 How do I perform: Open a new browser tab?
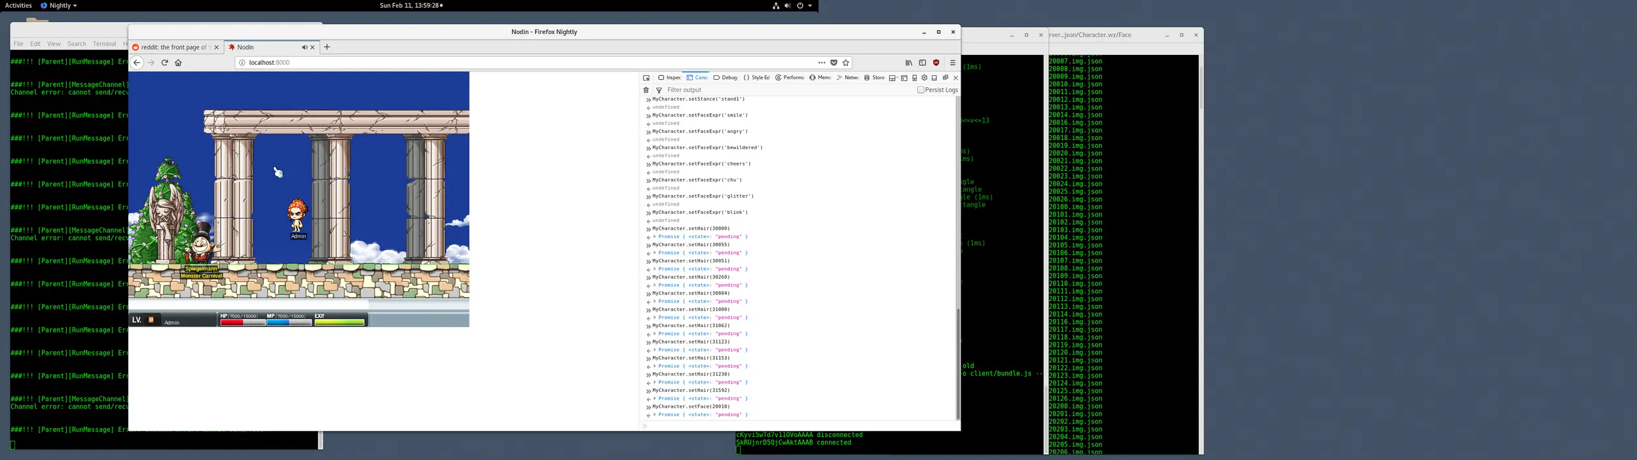point(327,47)
